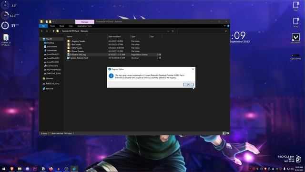Click OK in the Registry Editor dialog
This screenshot has width=305, height=172.
188,85
